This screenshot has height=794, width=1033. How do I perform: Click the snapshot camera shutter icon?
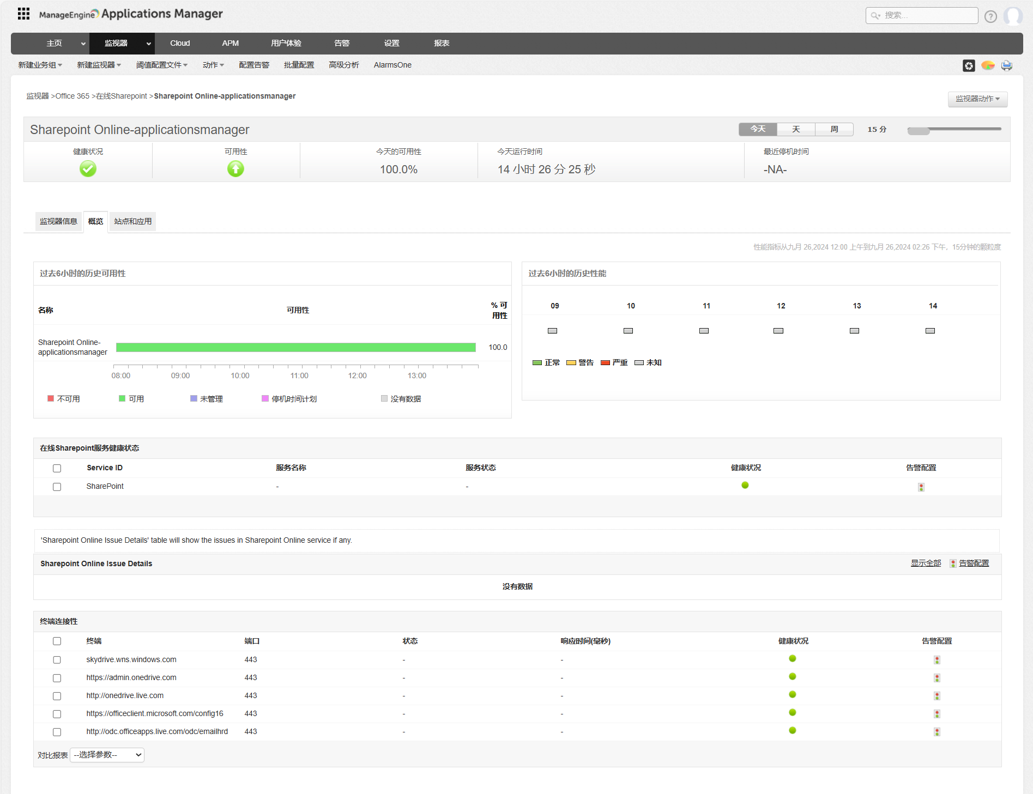(969, 65)
